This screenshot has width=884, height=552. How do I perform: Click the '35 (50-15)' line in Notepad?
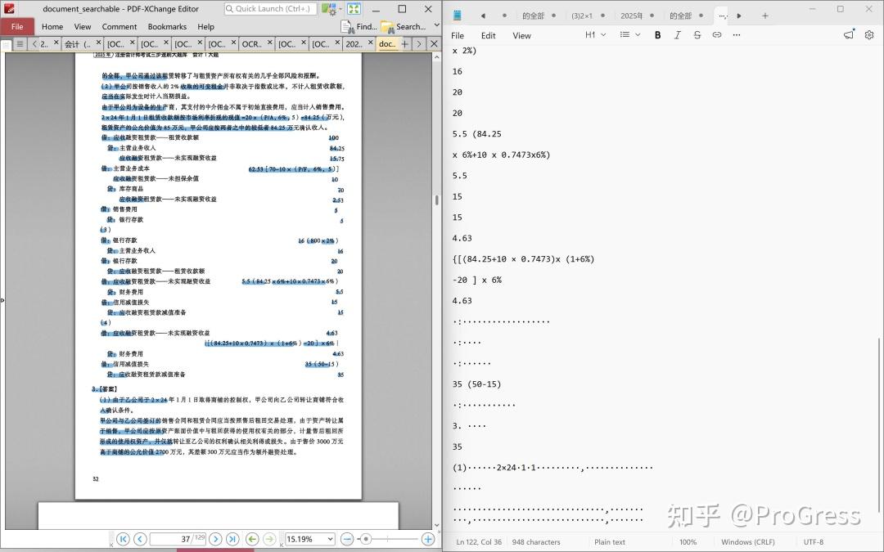pyautogui.click(x=476, y=384)
